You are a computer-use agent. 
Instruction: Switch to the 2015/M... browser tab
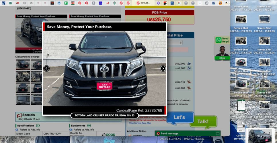tap(143, 3)
